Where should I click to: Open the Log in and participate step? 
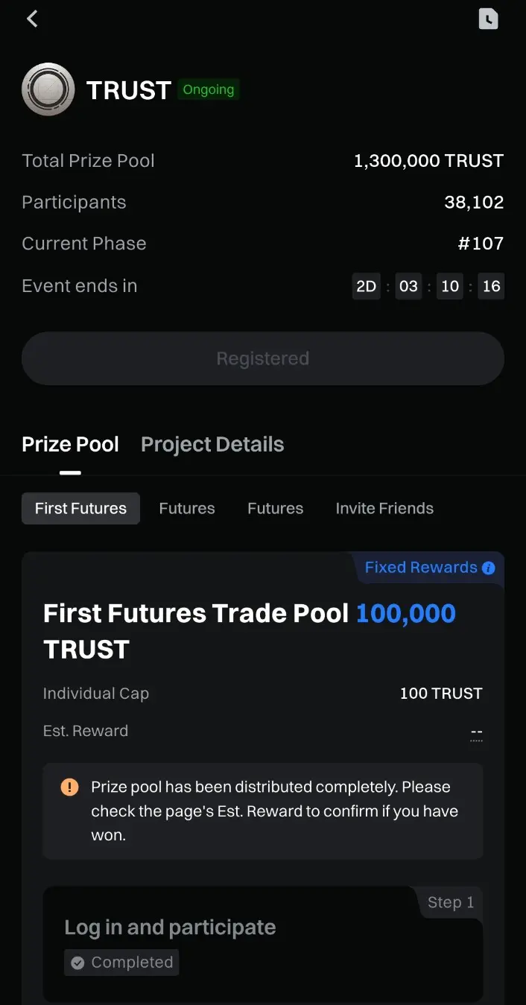[x=170, y=928]
